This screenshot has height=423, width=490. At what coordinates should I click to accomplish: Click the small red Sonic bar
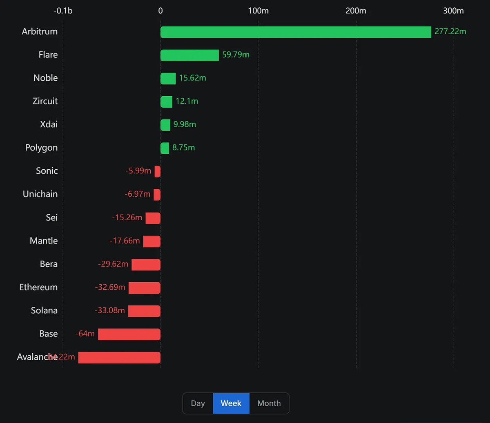[x=158, y=172]
